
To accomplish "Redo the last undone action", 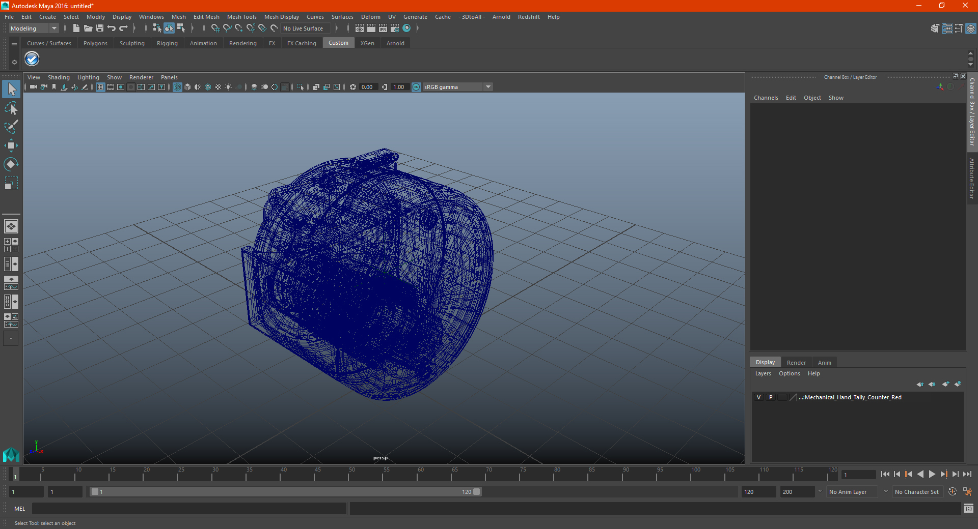I will click(x=124, y=28).
